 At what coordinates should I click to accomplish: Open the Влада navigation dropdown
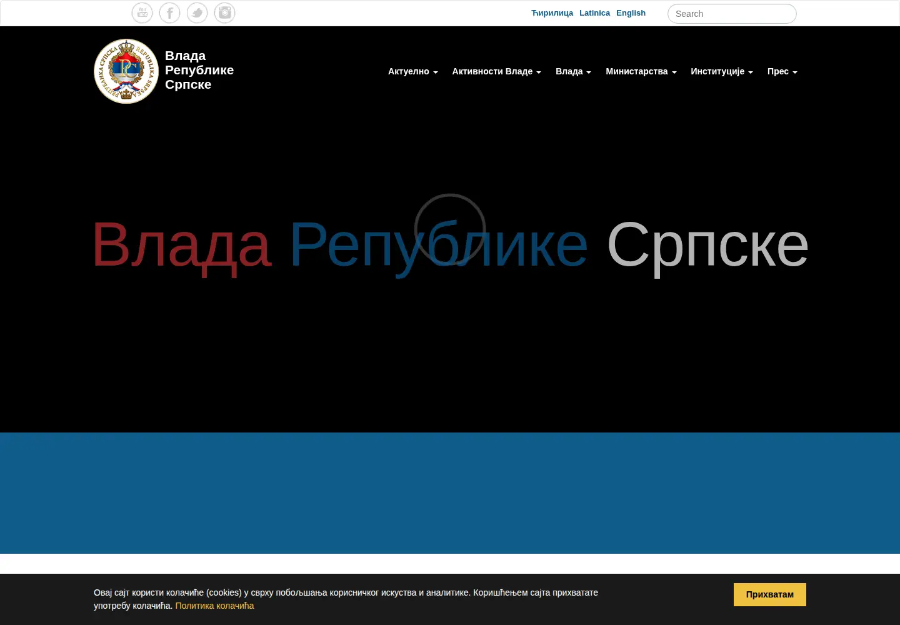(573, 71)
